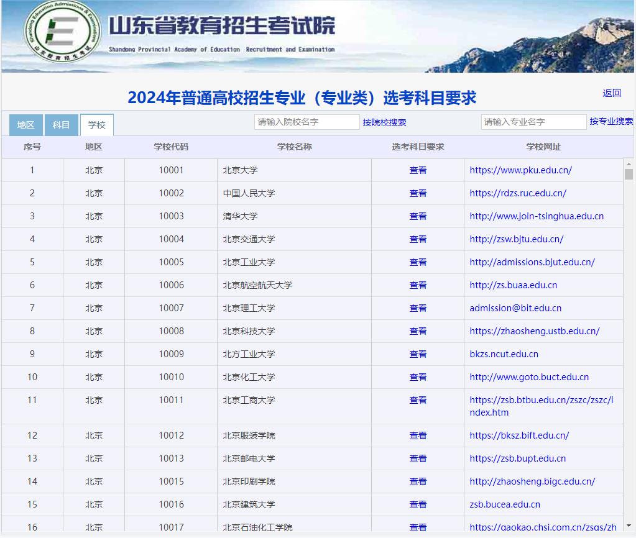636x538 pixels.
Task: Open 查看 for 北京航空航天大学
Action: tap(418, 285)
